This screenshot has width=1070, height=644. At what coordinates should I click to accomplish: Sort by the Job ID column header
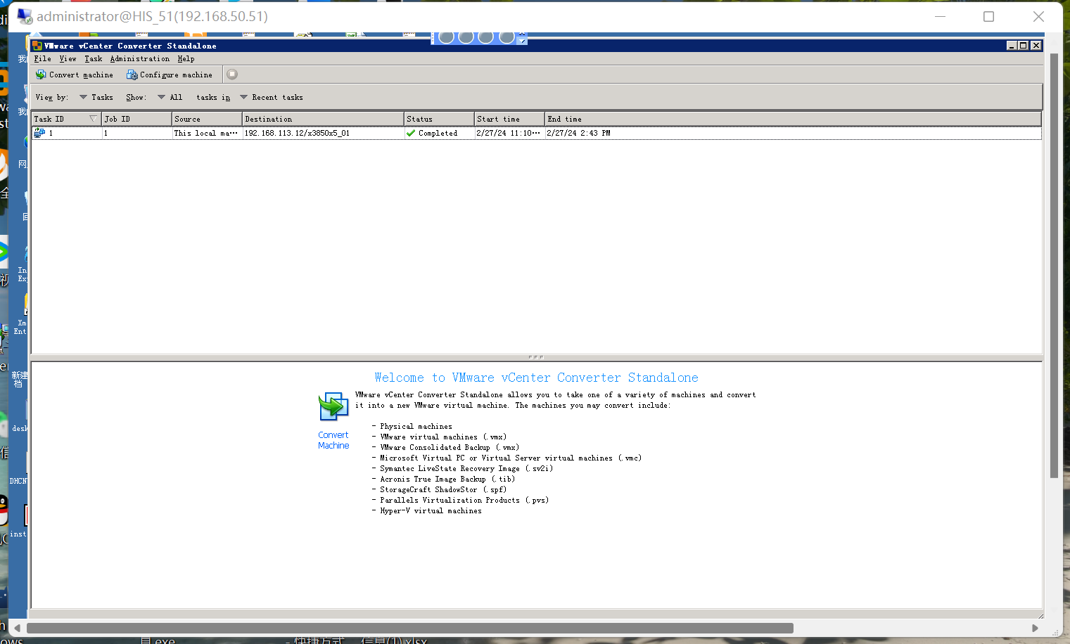click(x=136, y=119)
